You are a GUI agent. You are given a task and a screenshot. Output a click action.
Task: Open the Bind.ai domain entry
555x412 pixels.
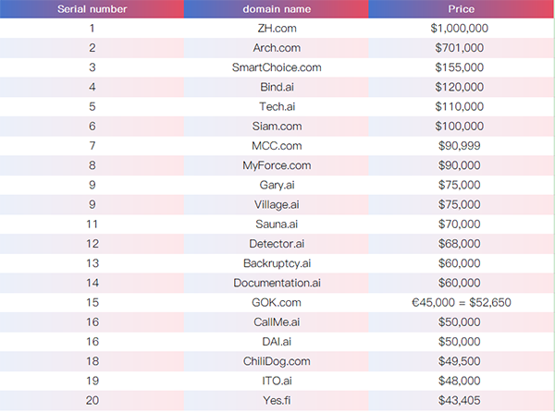(x=277, y=87)
